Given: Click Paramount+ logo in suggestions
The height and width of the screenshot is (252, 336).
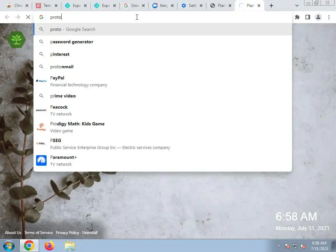Looking at the screenshot, I should [x=41, y=160].
